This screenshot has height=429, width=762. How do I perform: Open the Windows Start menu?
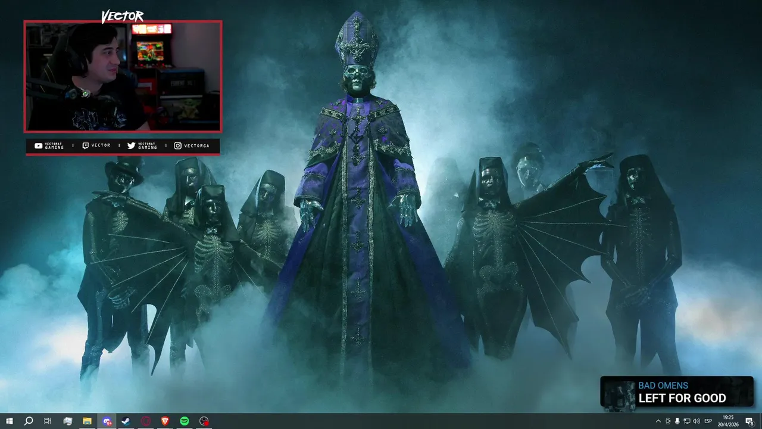coord(10,421)
